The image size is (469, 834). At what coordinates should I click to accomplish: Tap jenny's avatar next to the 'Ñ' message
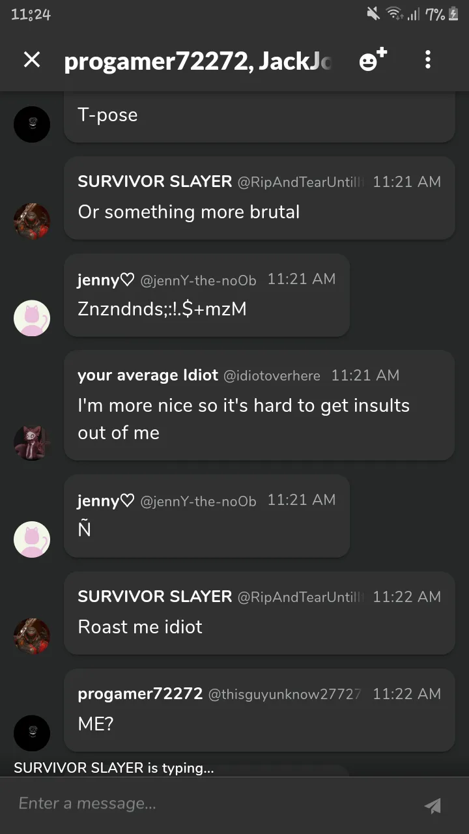32,539
